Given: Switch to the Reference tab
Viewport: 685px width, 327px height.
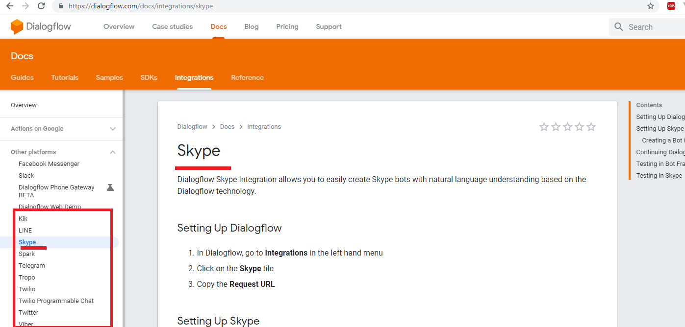Looking at the screenshot, I should point(247,77).
